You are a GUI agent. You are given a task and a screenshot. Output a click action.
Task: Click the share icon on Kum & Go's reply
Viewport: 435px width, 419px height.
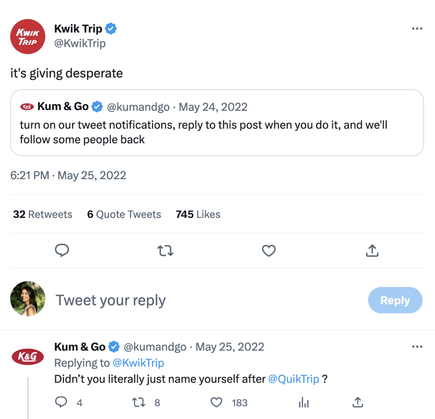[x=358, y=402]
